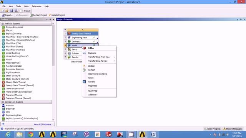The height and width of the screenshot is (138, 246).
Task: Click Update Project in the toolbar
Action: point(57,15)
